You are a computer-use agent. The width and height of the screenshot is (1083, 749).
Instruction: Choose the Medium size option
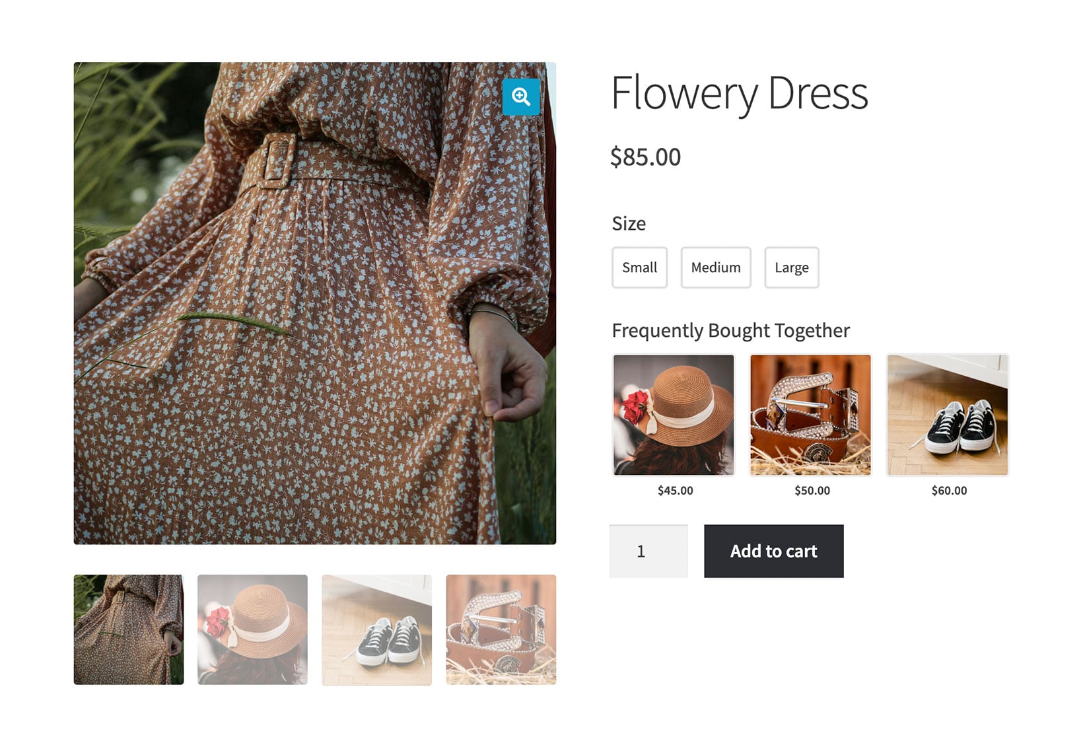click(716, 267)
